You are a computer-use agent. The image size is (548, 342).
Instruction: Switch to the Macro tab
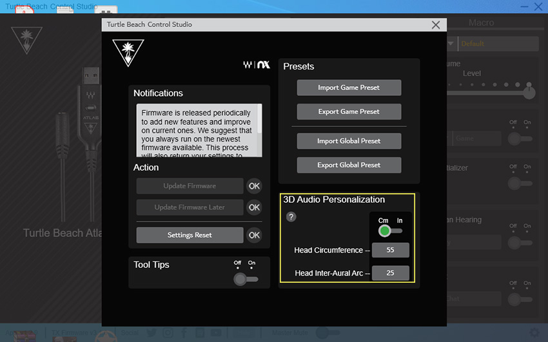point(481,23)
